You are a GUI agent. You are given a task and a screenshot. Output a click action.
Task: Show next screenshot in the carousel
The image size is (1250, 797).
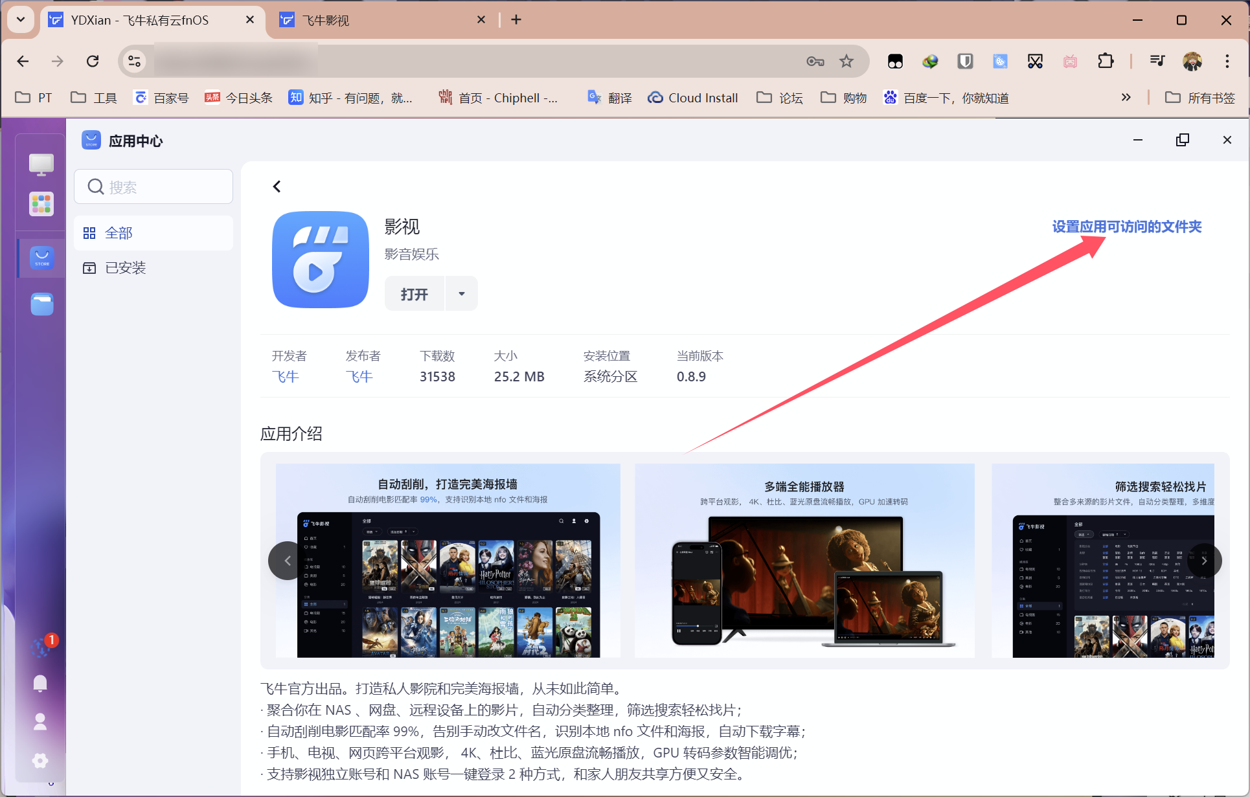1204,561
